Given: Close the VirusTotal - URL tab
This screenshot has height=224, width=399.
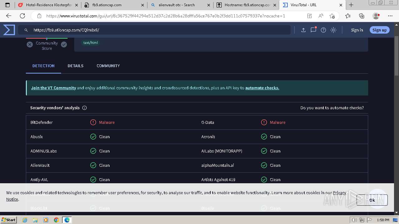Looking at the screenshot, I should click(341, 5).
